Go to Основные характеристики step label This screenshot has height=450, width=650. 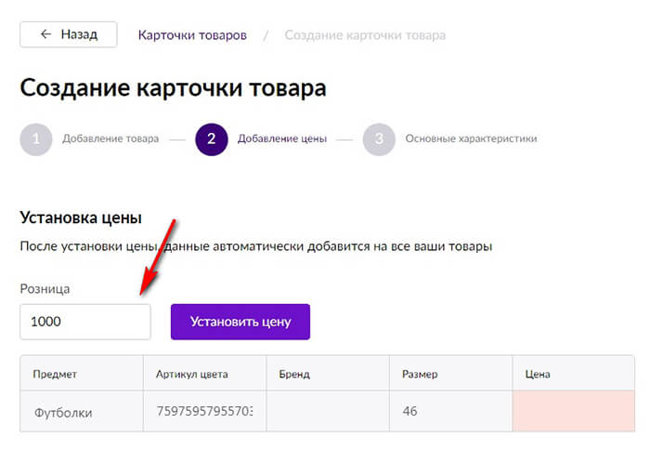click(471, 139)
